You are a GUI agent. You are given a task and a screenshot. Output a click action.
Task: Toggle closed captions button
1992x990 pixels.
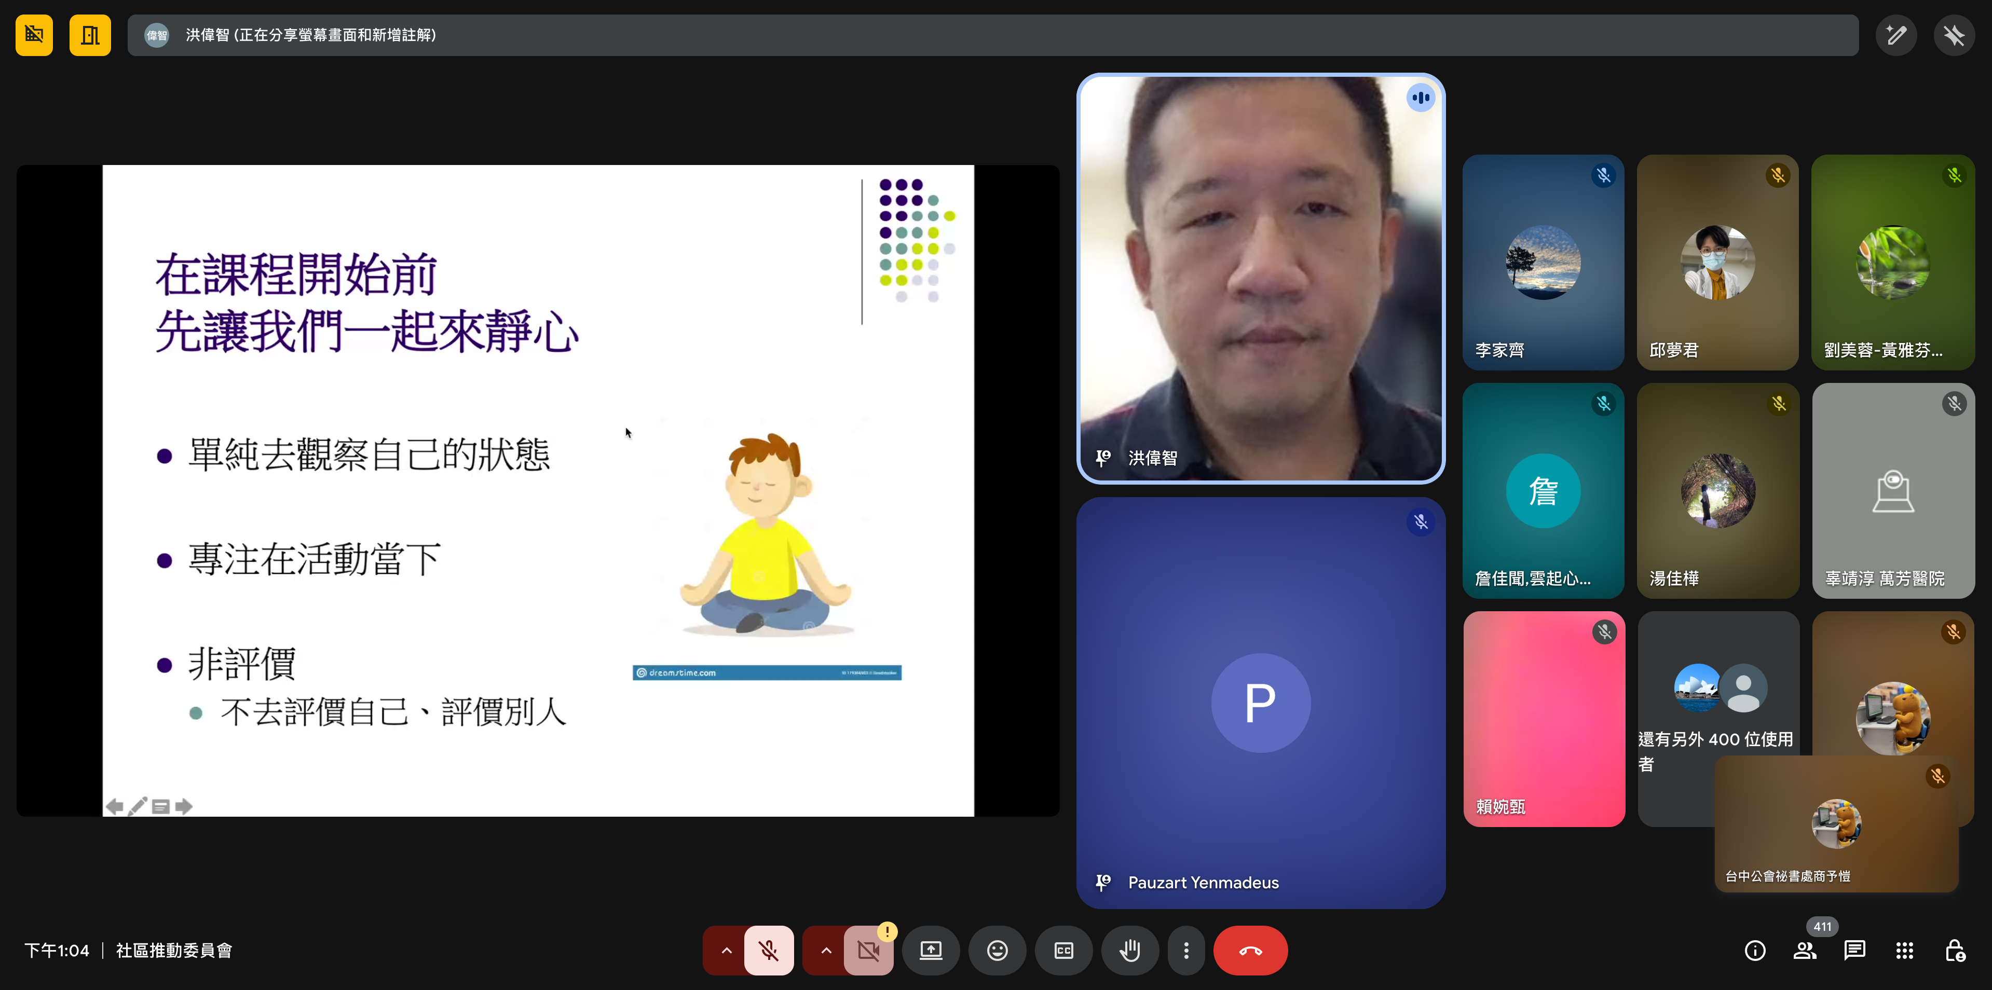point(1064,950)
